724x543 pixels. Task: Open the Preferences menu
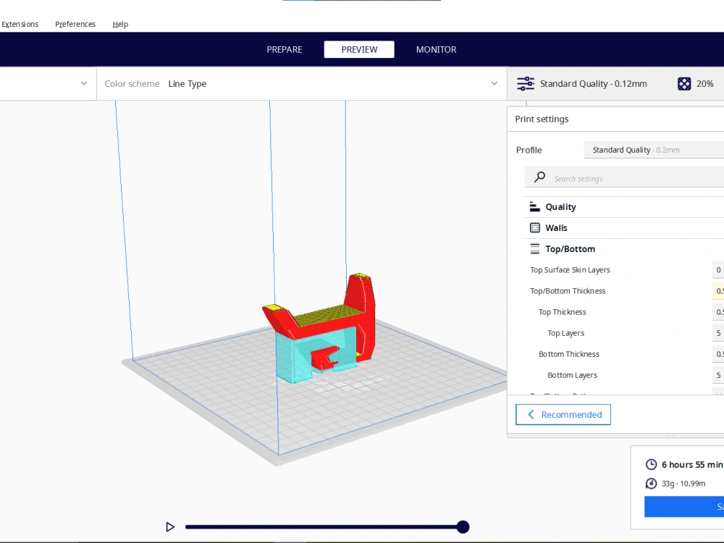click(75, 24)
